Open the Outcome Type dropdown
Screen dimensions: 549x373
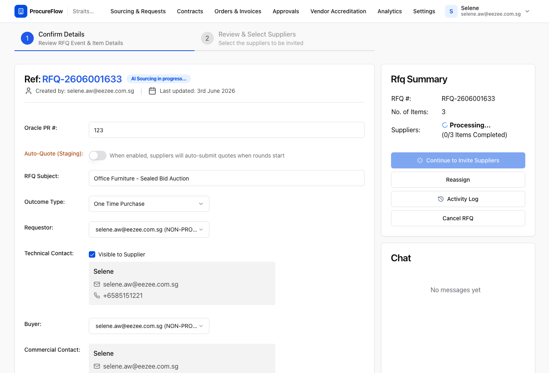149,204
